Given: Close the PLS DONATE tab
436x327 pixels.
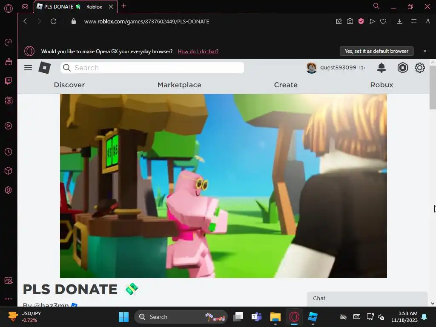Looking at the screenshot, I should (x=111, y=6).
